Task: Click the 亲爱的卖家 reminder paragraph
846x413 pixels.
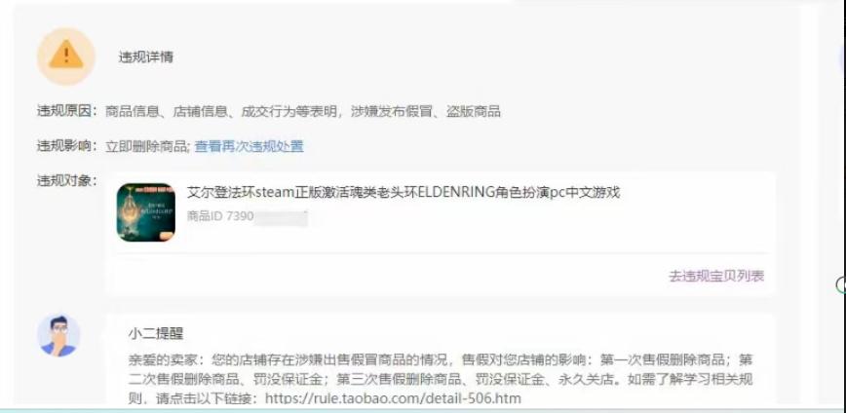Action: [441, 379]
